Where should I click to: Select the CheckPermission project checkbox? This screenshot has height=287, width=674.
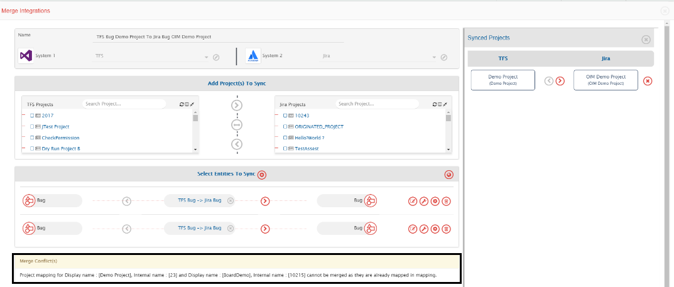click(x=32, y=138)
